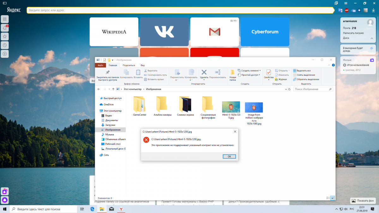Click the Поиск: Изображения search field
Image resolution: width=379 pixels, height=213 pixels.
point(313,89)
